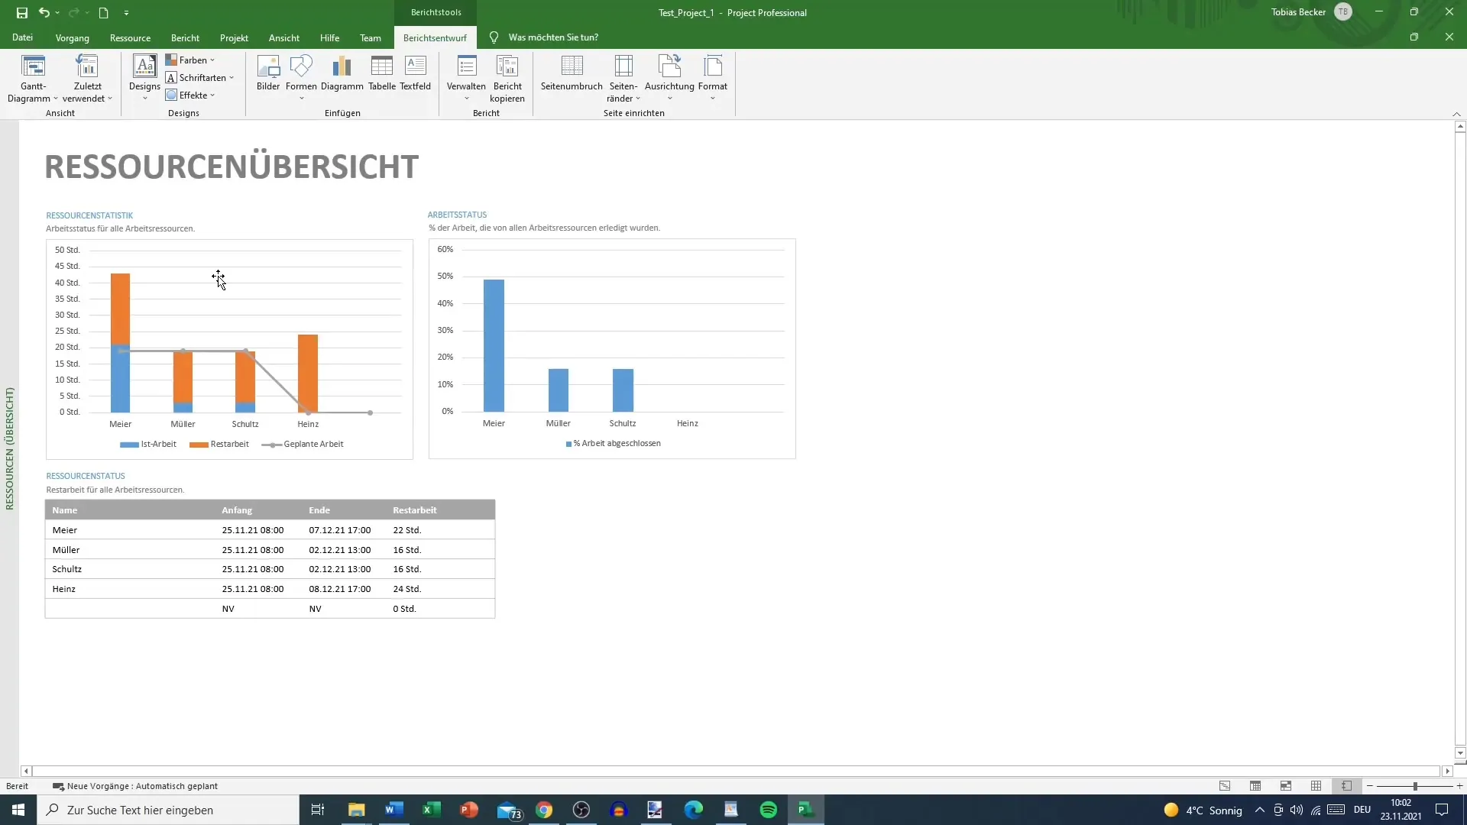Switch to the Gantt chart view icon in the status bar
The image size is (1467, 825).
click(x=1225, y=786)
